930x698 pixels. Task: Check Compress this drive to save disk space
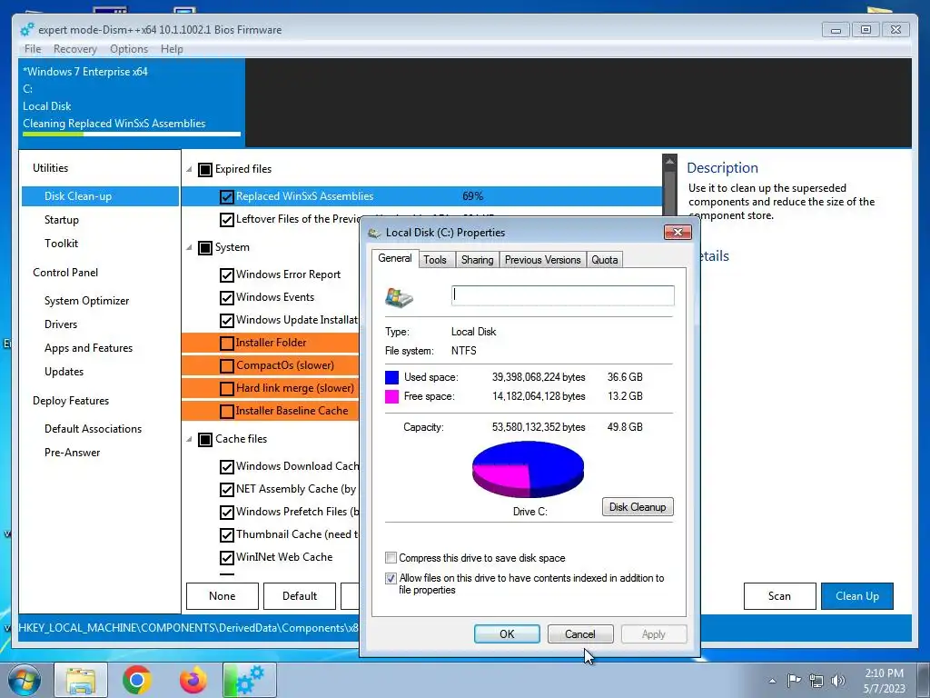point(391,558)
